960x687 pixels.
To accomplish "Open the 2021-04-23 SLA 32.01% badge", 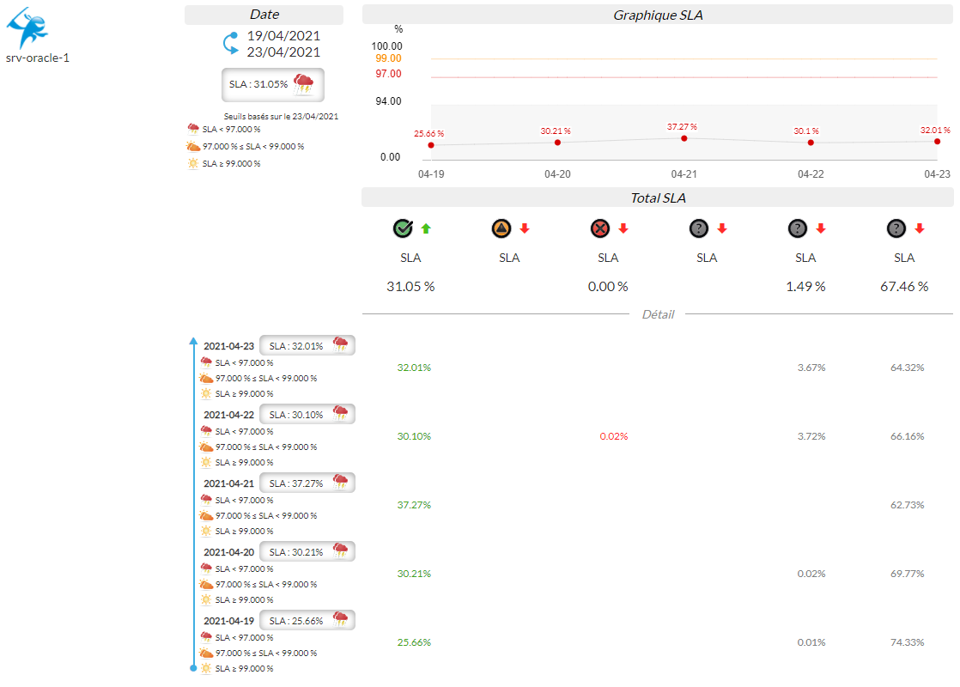I will click(x=307, y=345).
